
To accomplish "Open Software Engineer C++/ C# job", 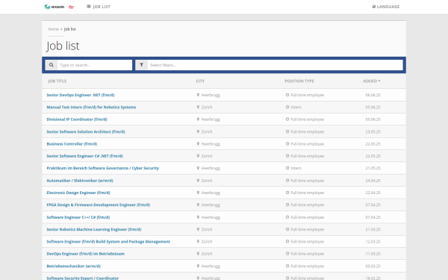I will click(78, 217).
